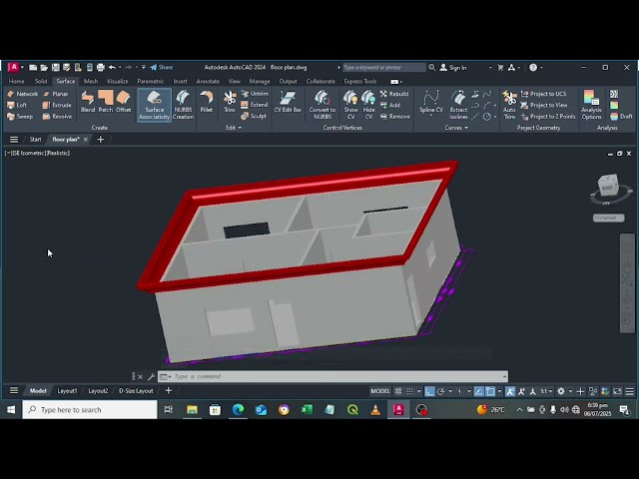This screenshot has width=639, height=479.
Task: Open Analysis Options
Action: click(x=591, y=105)
